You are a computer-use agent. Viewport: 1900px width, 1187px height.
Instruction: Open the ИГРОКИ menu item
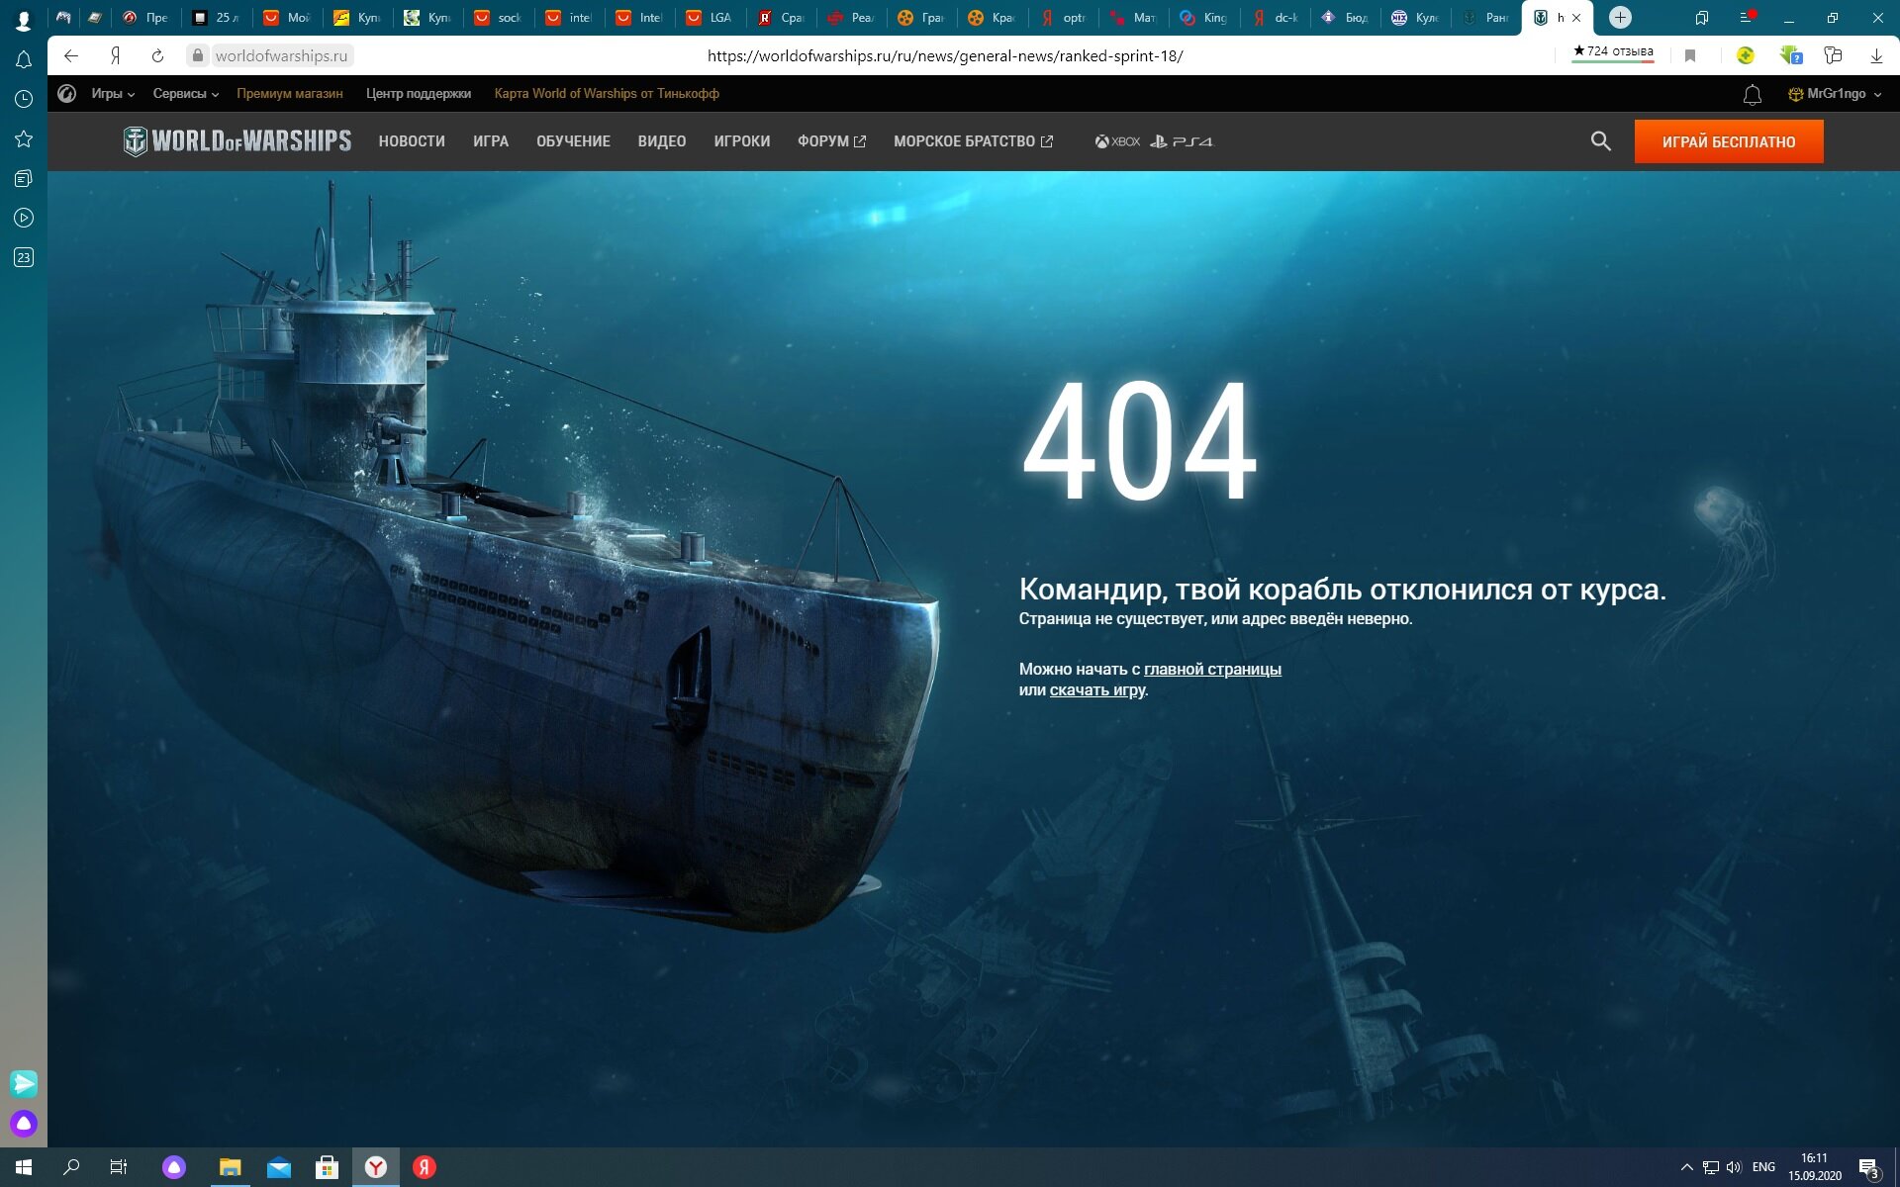741,141
